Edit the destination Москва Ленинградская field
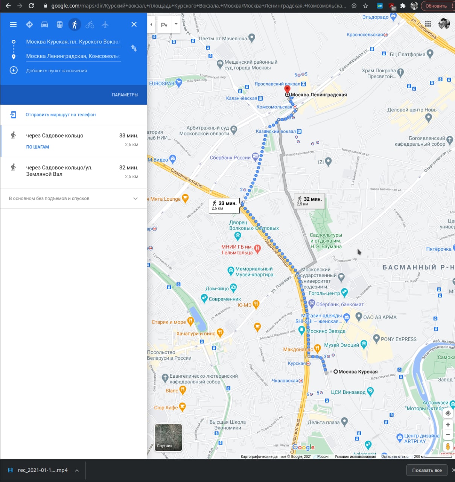455x482 pixels. [x=73, y=56]
